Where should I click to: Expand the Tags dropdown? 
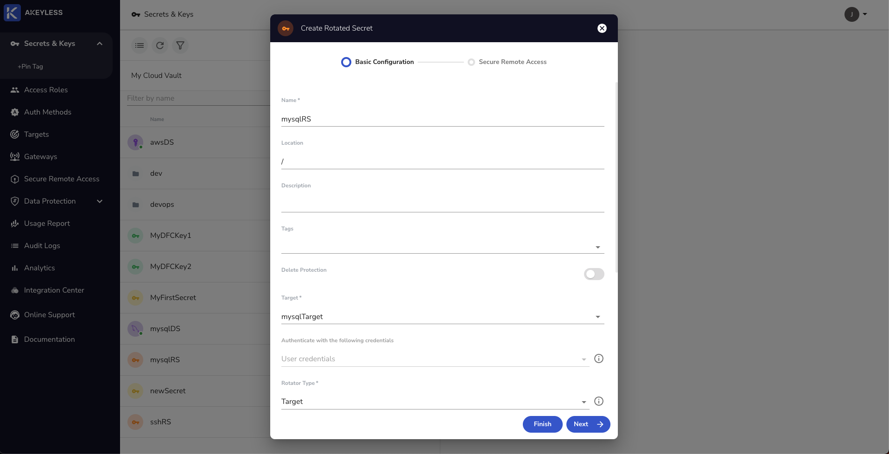pyautogui.click(x=443, y=247)
